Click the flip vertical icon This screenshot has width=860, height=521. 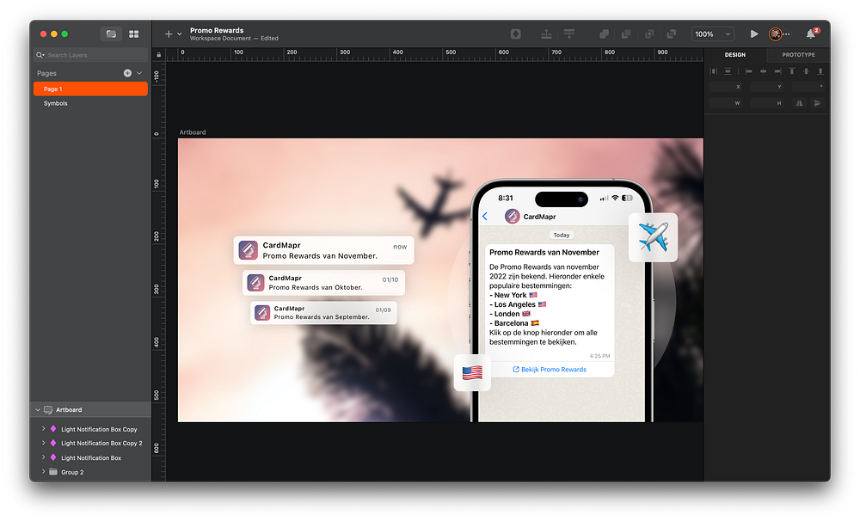[817, 103]
